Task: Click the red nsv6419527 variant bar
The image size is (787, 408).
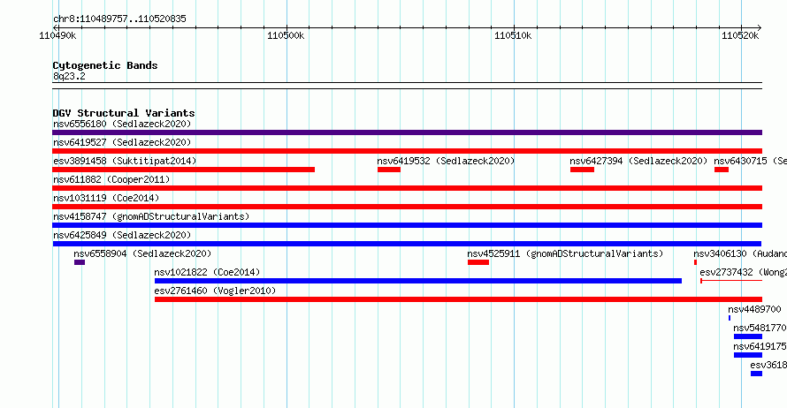Action: pyautogui.click(x=407, y=151)
